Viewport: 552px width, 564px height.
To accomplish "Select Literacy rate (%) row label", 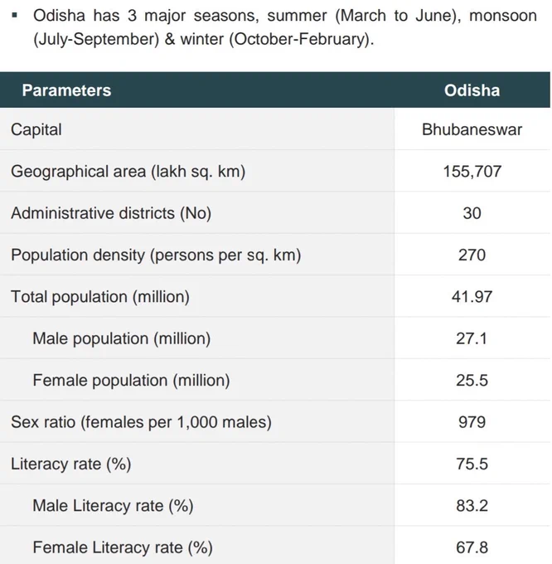I will coord(70,464).
